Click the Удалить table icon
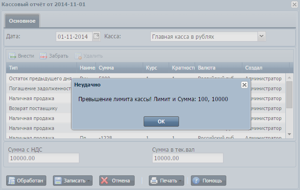The width and height of the screenshot is (300, 190). point(78,56)
